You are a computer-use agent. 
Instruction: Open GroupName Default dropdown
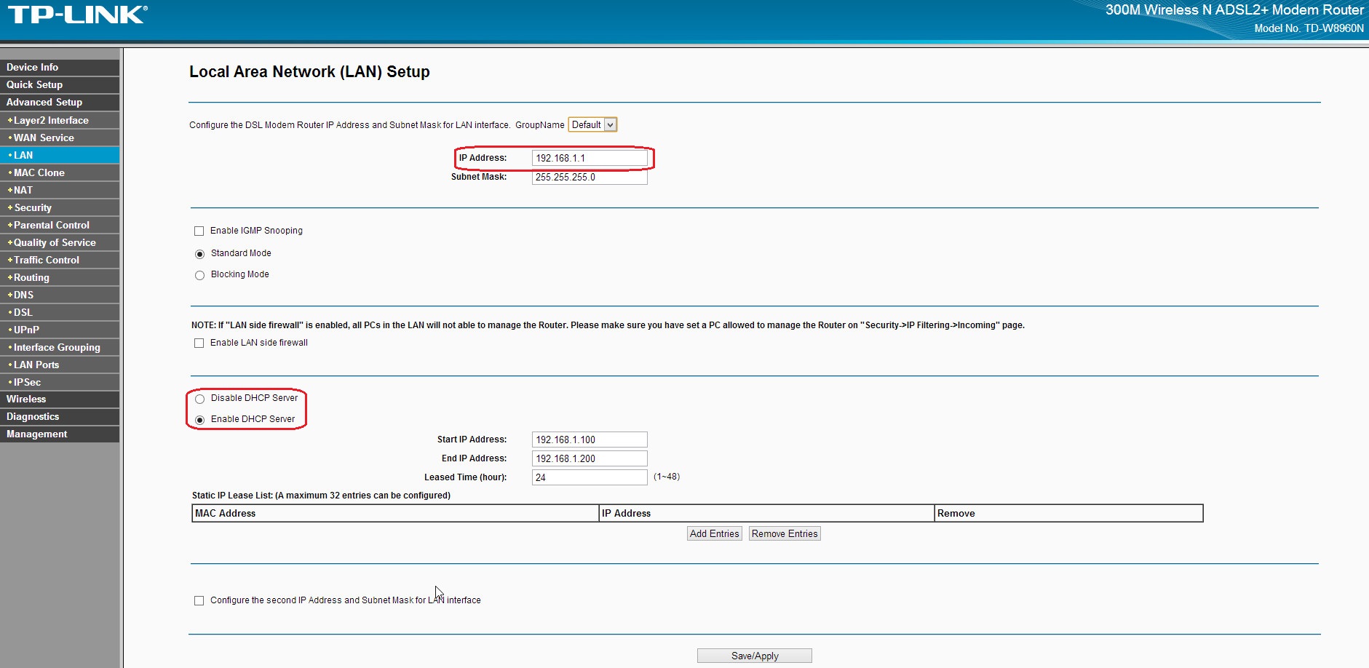592,124
